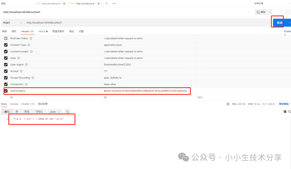Select the Preview (预览) view
This screenshot has width=291, height=169.
(x=27, y=112)
